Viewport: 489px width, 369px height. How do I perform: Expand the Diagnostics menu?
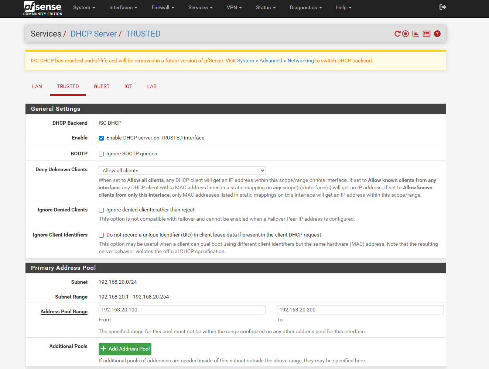[306, 7]
